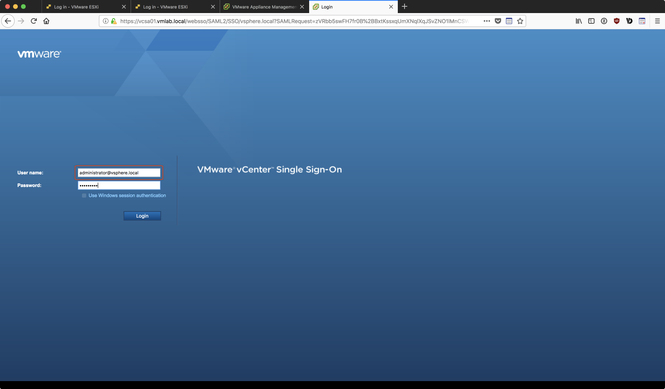Open page actions three-dot menu

coord(487,21)
